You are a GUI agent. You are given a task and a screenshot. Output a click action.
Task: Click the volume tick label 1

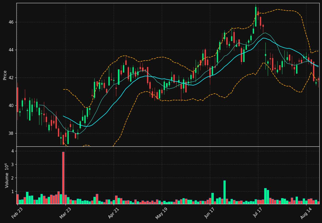(x=12, y=191)
